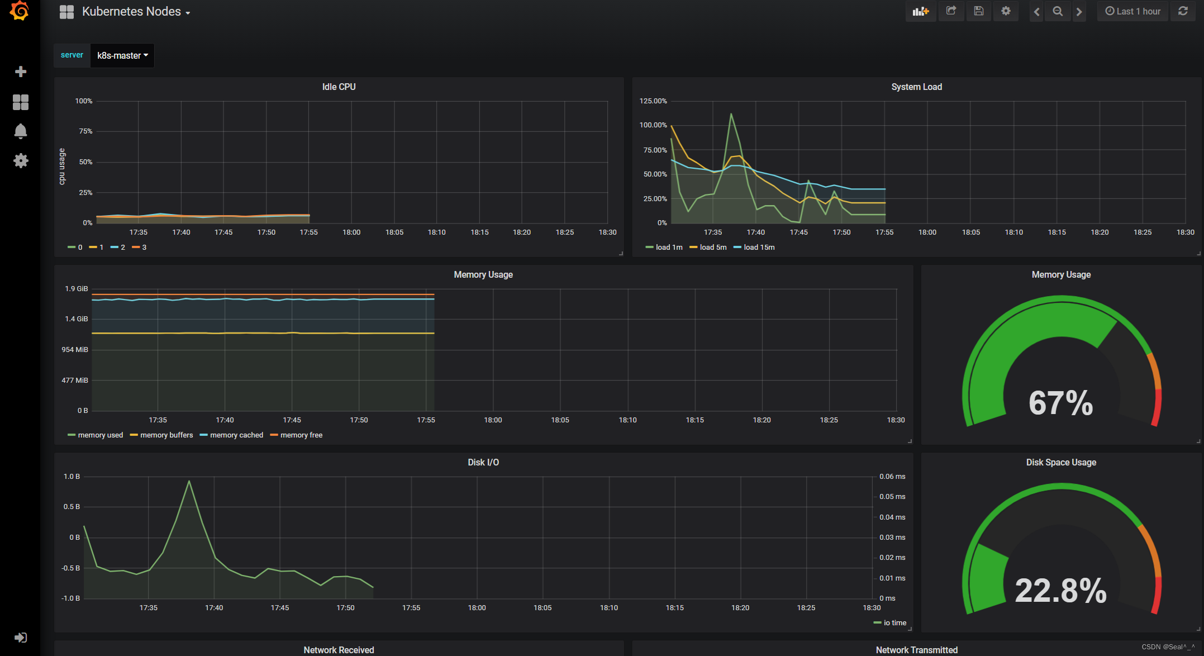The height and width of the screenshot is (656, 1204).
Task: Open the Idle CPU panel title menu
Action: tap(339, 87)
